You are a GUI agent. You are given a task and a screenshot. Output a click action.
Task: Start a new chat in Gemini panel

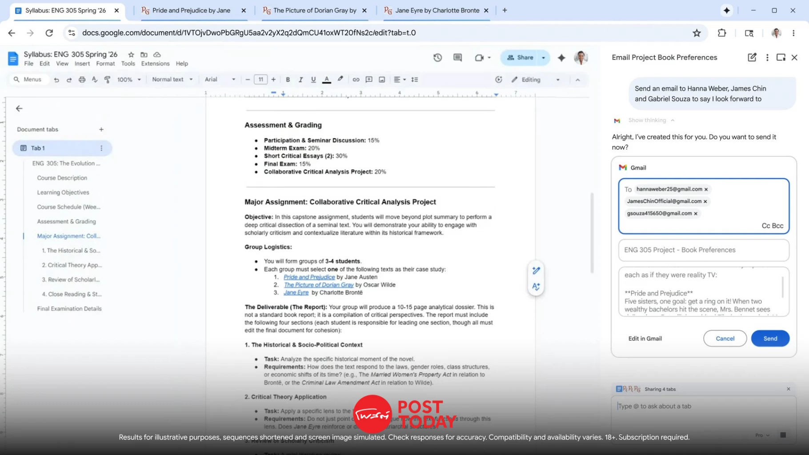tap(752, 57)
